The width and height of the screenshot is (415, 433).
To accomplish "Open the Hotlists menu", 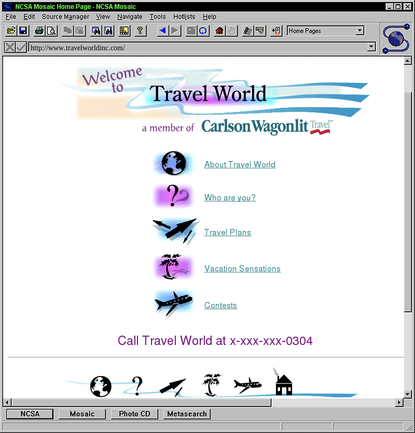I will pyautogui.click(x=184, y=17).
